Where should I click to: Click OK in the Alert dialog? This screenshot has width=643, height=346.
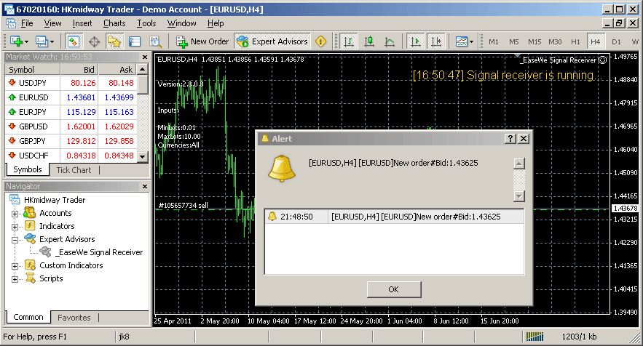click(x=394, y=289)
